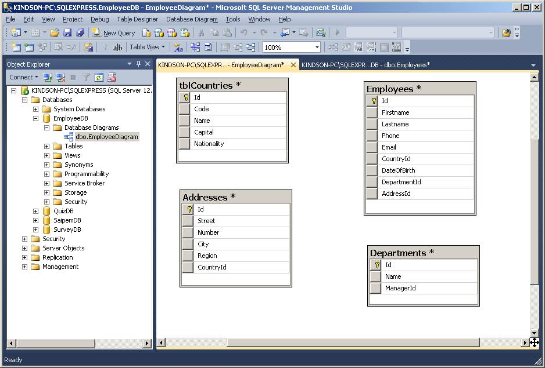Click Object Explorer horizontal scroll right arrow
This screenshot has width=545, height=368.
click(x=147, y=344)
